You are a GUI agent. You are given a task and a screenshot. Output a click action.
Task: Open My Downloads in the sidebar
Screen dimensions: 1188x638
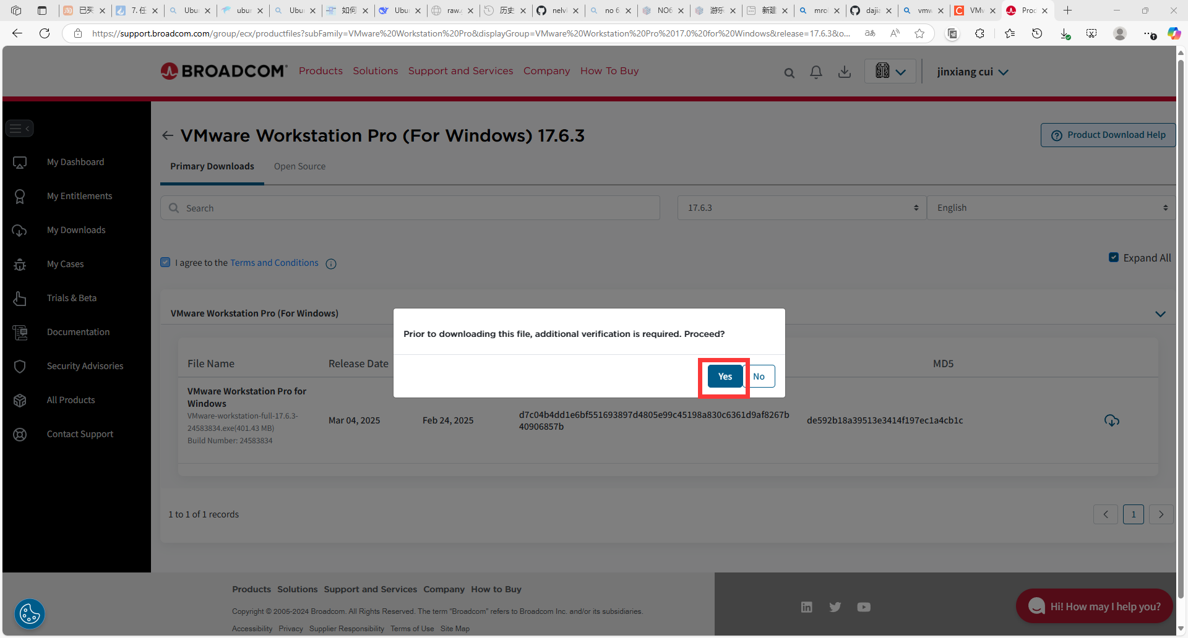[76, 230]
